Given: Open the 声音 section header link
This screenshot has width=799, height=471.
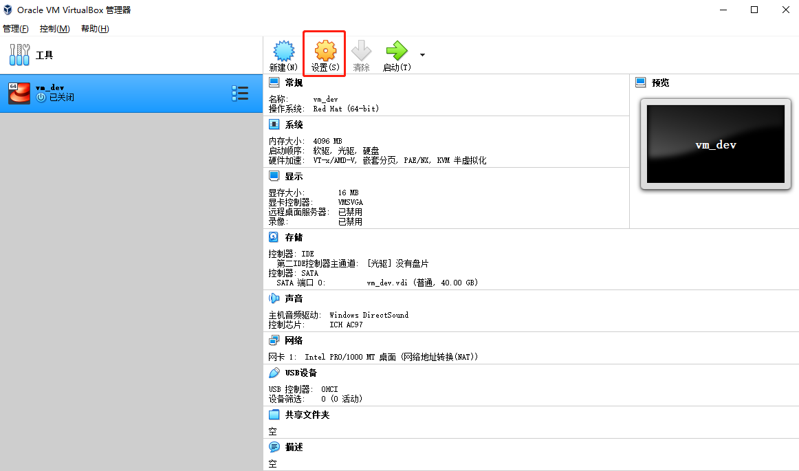Looking at the screenshot, I should point(294,298).
